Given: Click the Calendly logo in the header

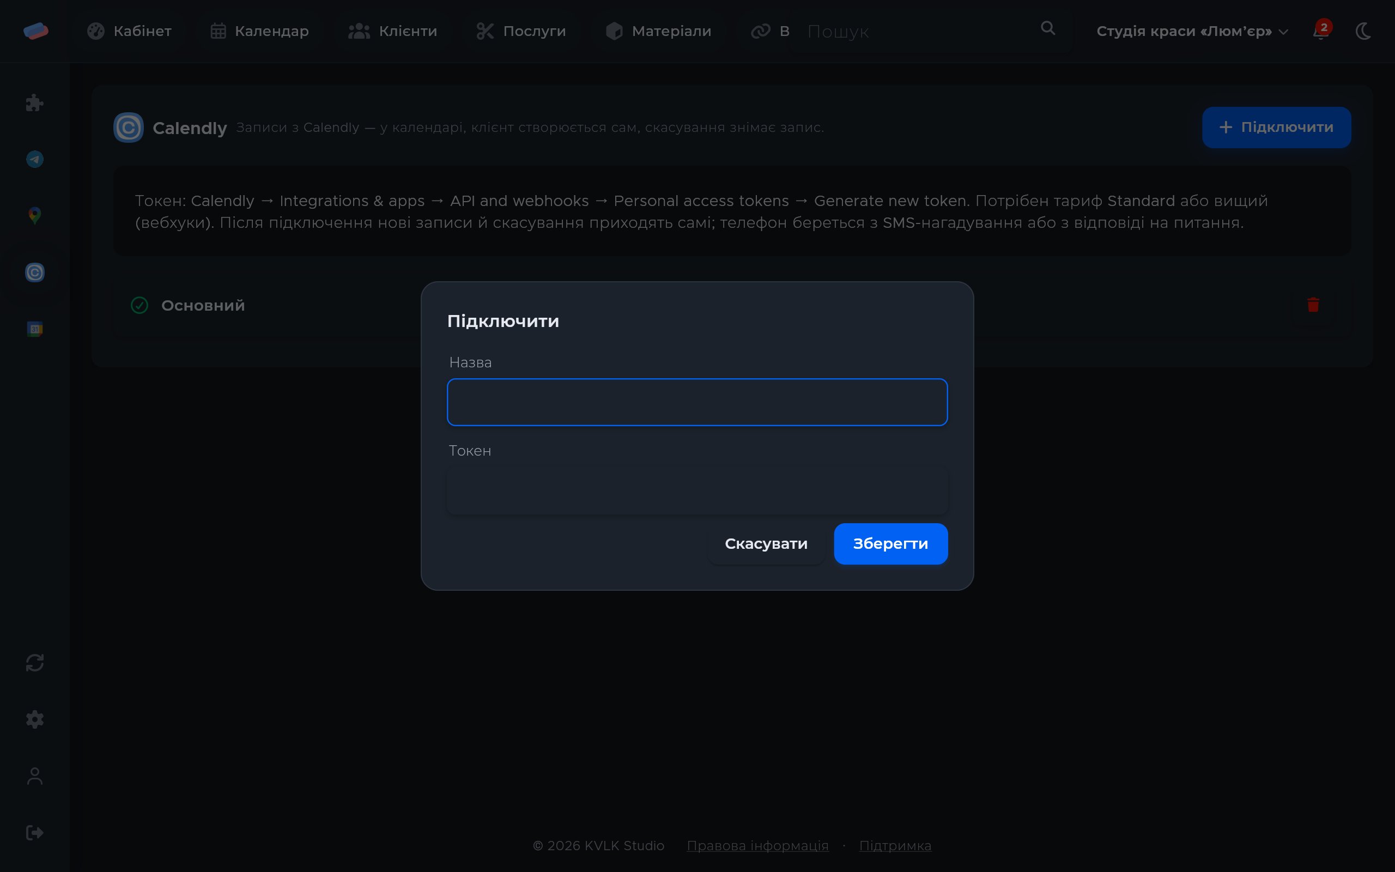Looking at the screenshot, I should [x=129, y=128].
